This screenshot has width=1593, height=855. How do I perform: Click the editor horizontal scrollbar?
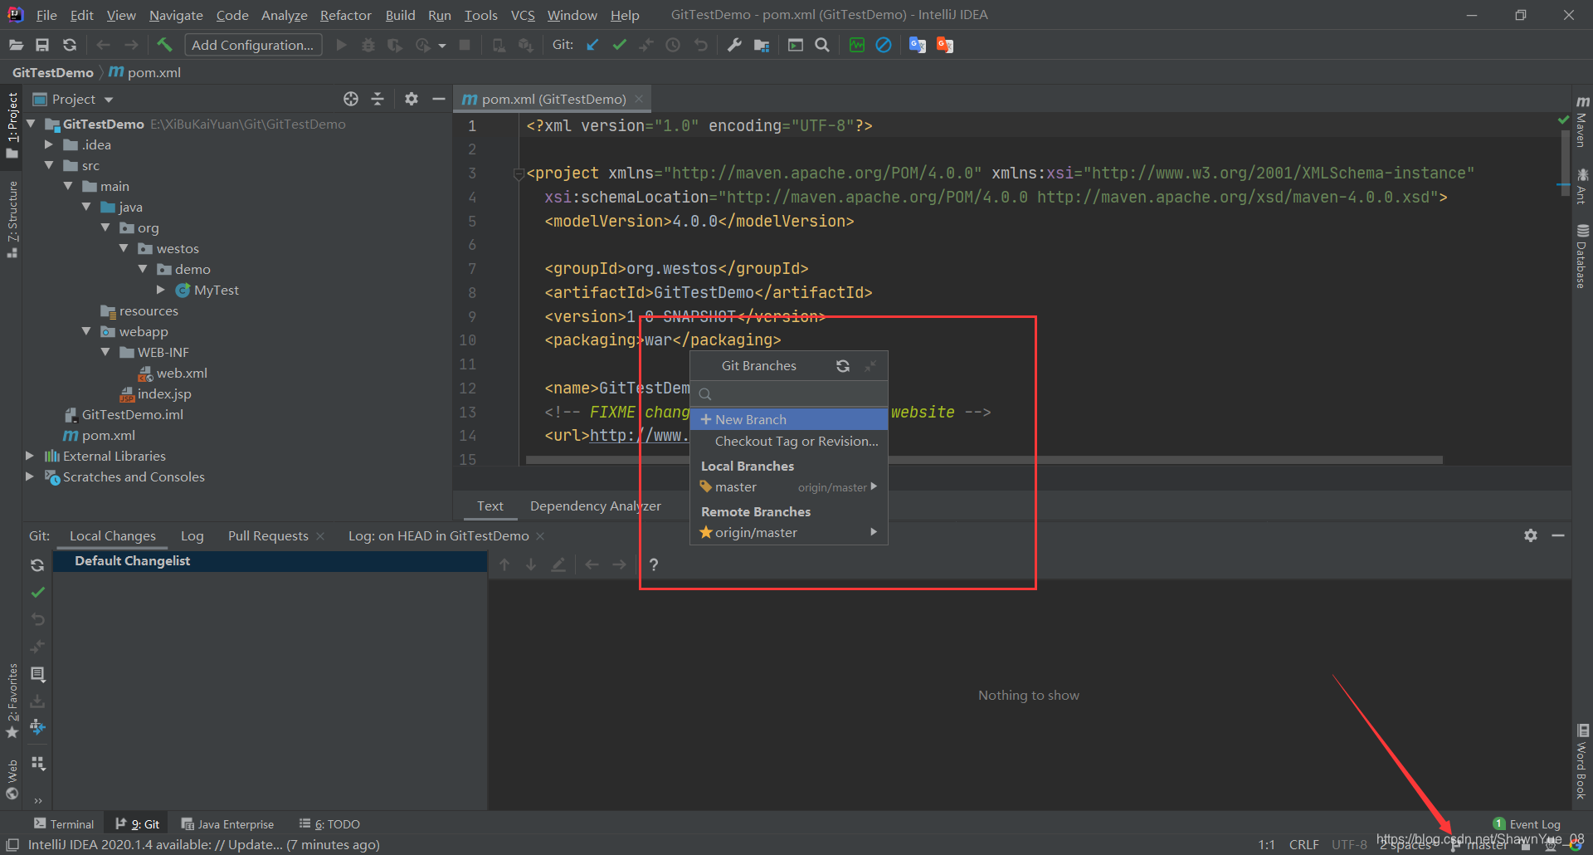click(984, 459)
